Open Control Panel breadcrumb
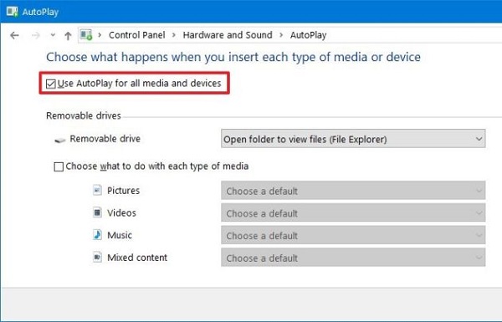502x322 pixels. tap(136, 35)
